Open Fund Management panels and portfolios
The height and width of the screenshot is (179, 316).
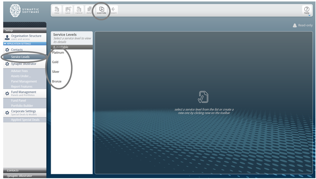(x=25, y=93)
